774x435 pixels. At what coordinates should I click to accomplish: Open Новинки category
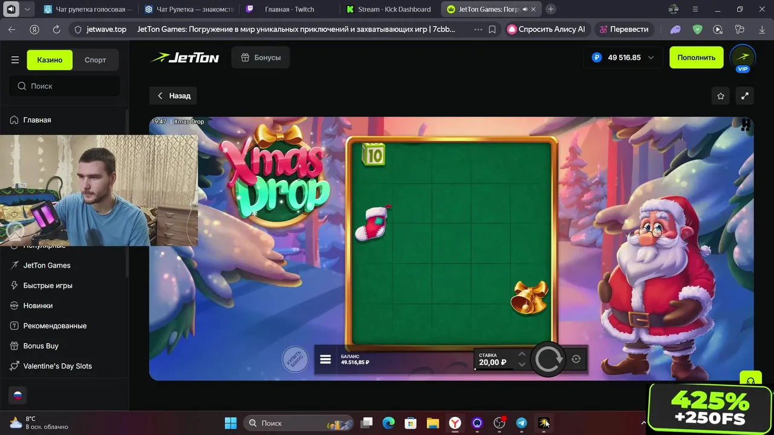pos(37,306)
